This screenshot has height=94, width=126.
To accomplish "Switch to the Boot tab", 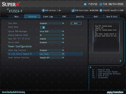I will pos(96,17).
